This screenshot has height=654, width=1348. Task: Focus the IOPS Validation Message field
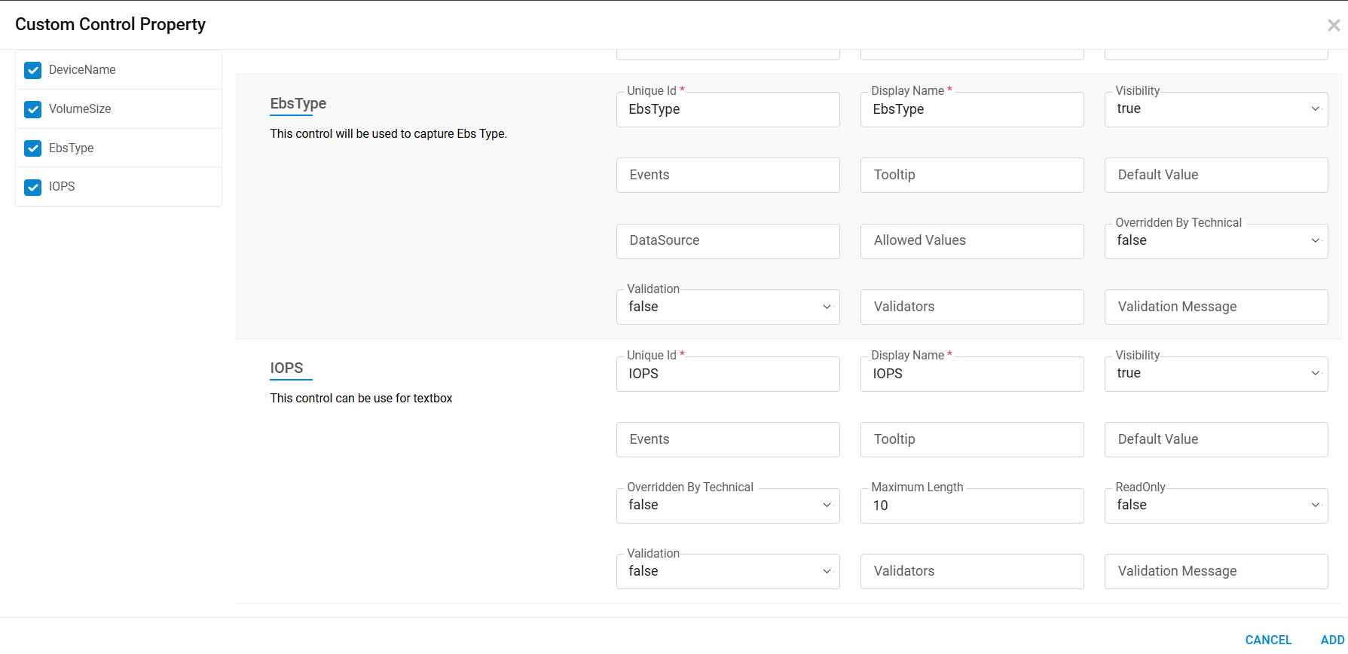(x=1215, y=572)
